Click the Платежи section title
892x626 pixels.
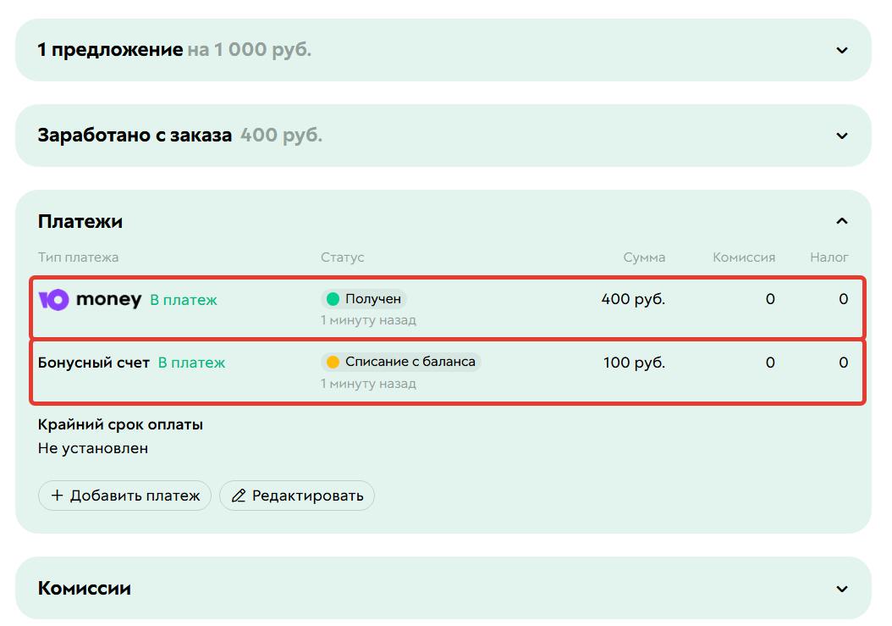click(80, 222)
